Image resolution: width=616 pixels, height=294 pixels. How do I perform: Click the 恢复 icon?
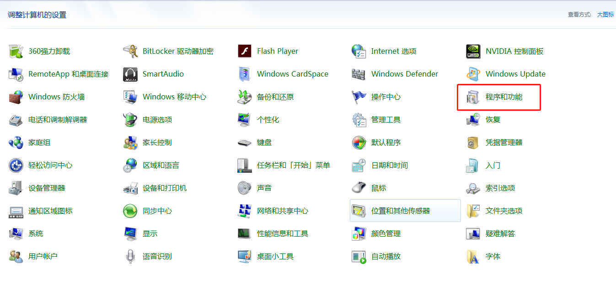click(473, 120)
